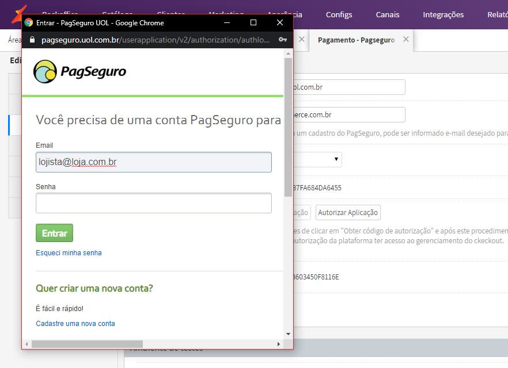Switch to the Pagamento - Pagseguro tab
The height and width of the screenshot is (368, 508).
[356, 40]
